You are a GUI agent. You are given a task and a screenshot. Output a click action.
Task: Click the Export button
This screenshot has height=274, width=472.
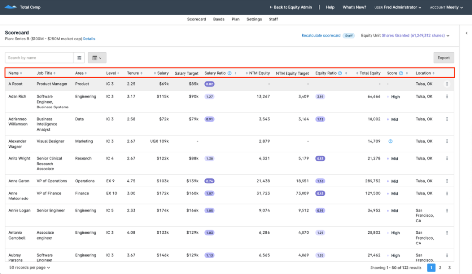coord(443,58)
